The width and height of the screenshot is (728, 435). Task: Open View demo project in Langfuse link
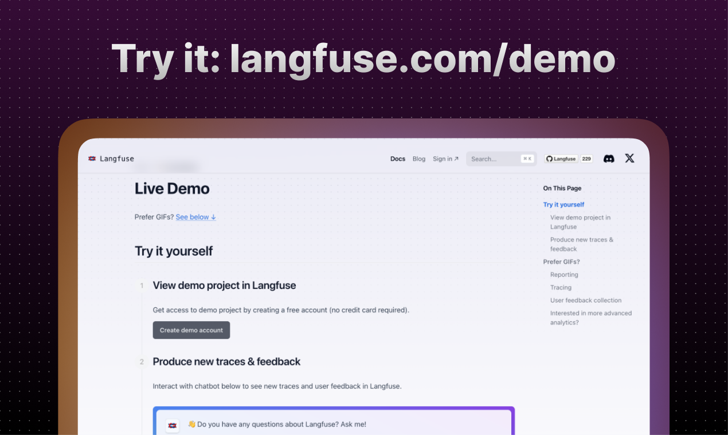pyautogui.click(x=580, y=222)
